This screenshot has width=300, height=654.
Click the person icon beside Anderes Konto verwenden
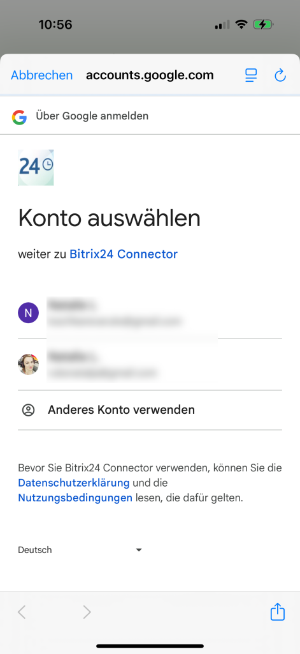[28, 410]
